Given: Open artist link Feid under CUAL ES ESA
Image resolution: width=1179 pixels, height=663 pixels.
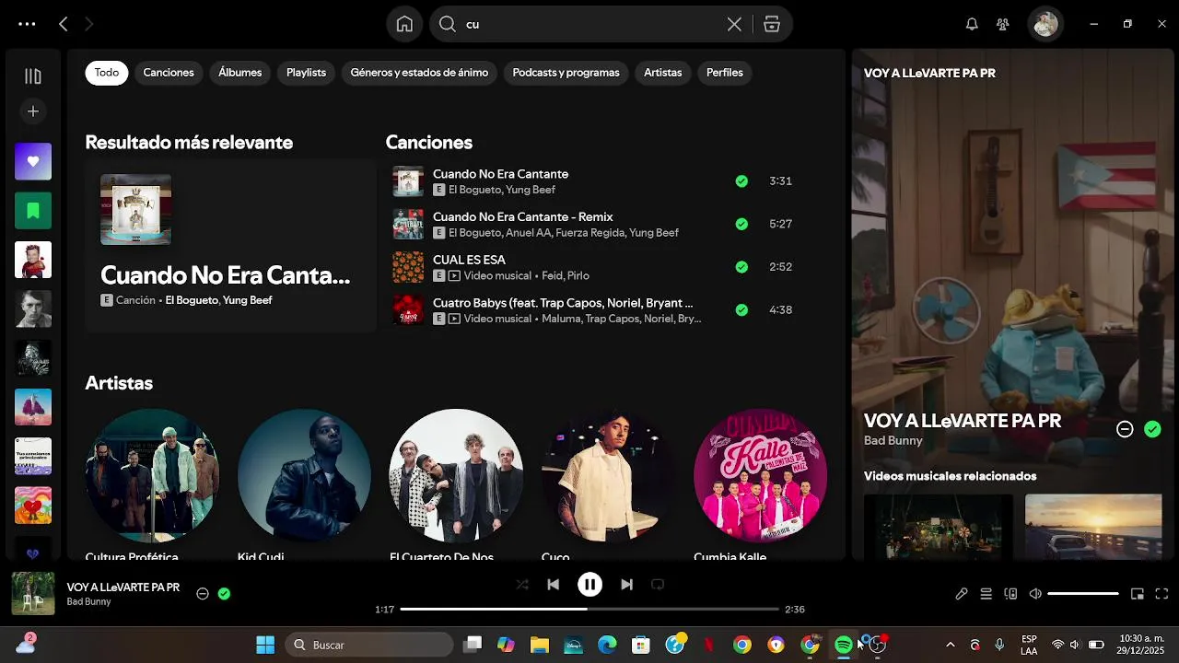Looking at the screenshot, I should [x=551, y=275].
